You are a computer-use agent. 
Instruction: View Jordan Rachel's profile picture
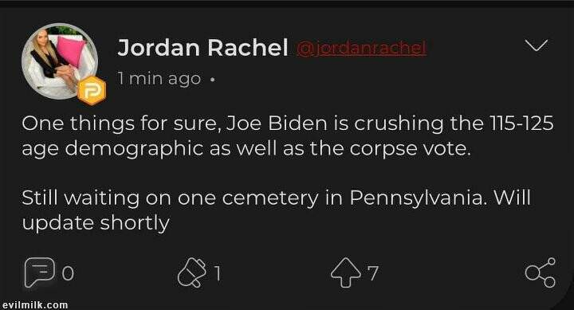point(60,62)
